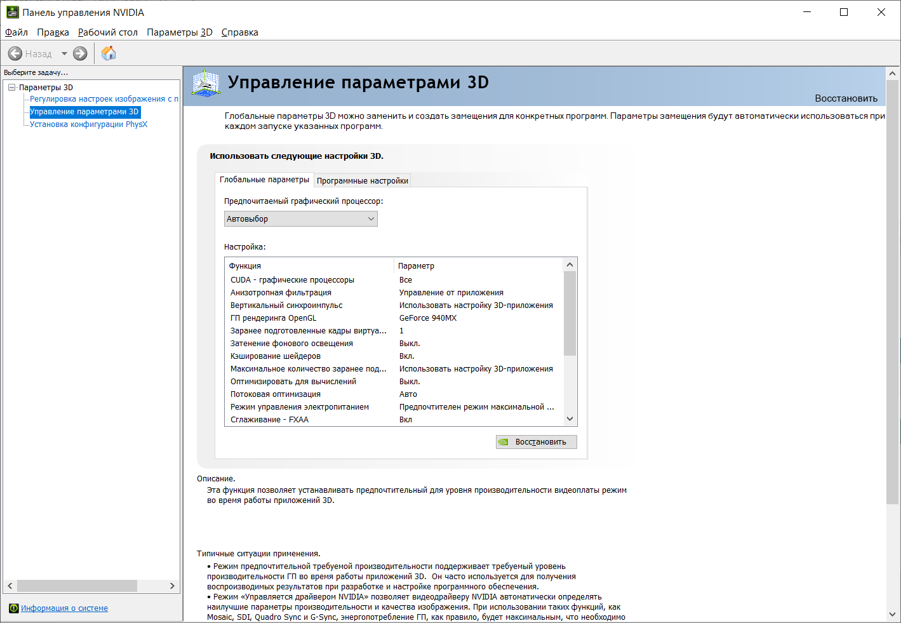Image resolution: width=901 pixels, height=623 pixels.
Task: Open the Информация о системе link
Action: (x=64, y=608)
